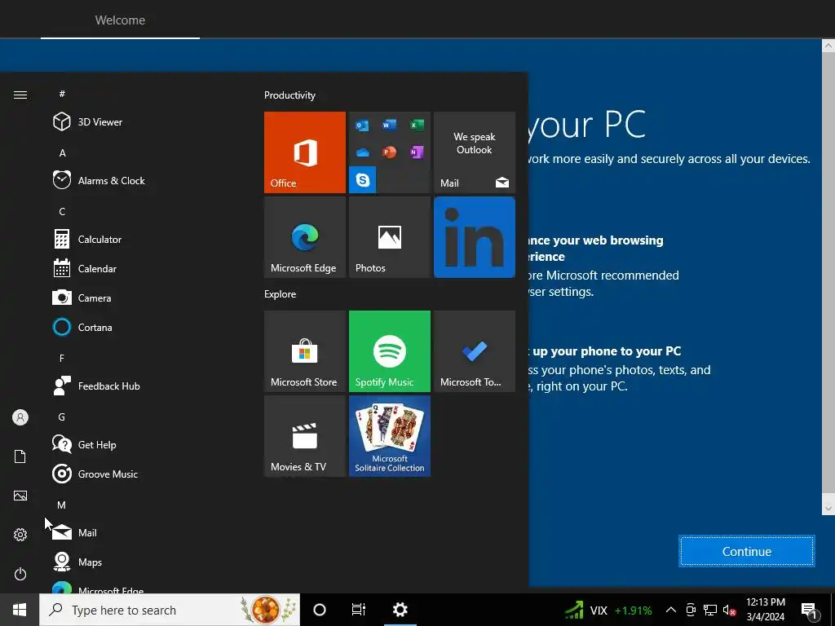Viewport: 835px width, 626px height.
Task: Jump to the '#' letter group header
Action: [x=62, y=94]
